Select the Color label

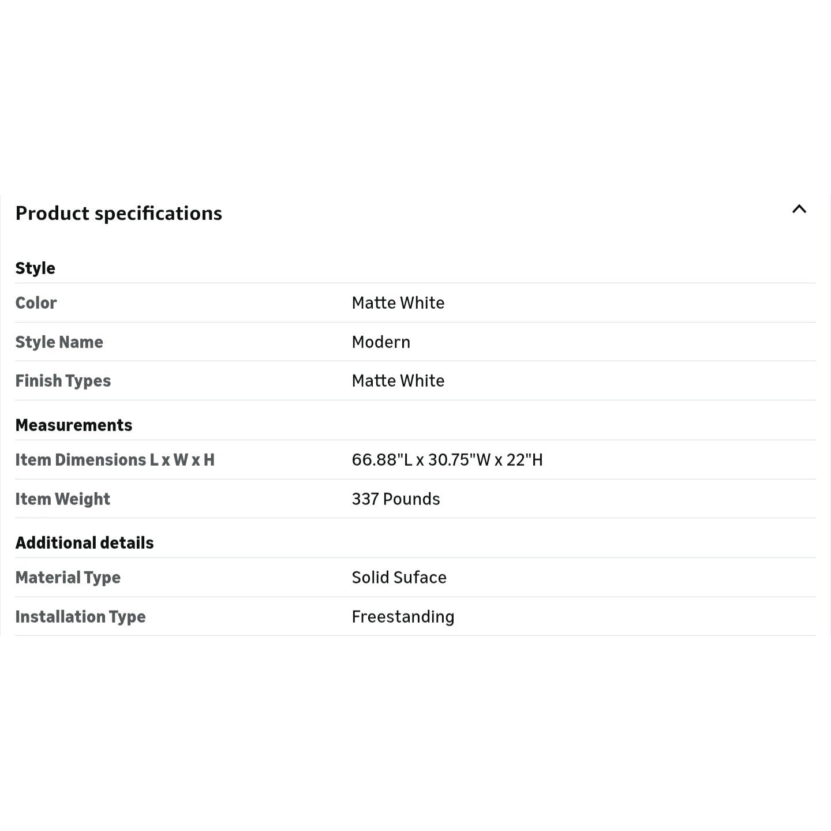click(36, 303)
